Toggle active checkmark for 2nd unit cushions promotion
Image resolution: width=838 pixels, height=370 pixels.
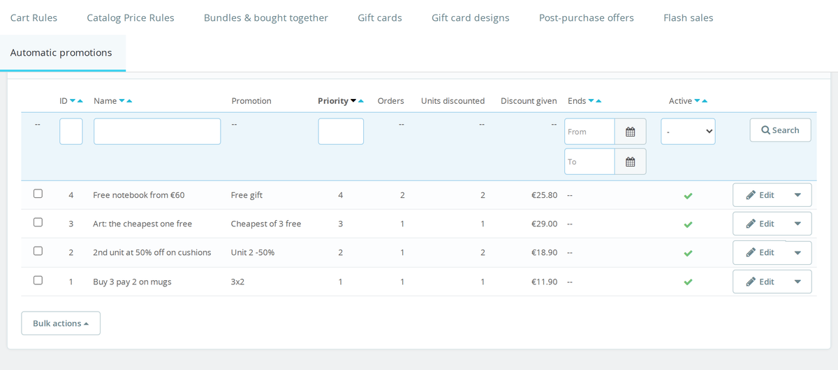pyautogui.click(x=688, y=253)
